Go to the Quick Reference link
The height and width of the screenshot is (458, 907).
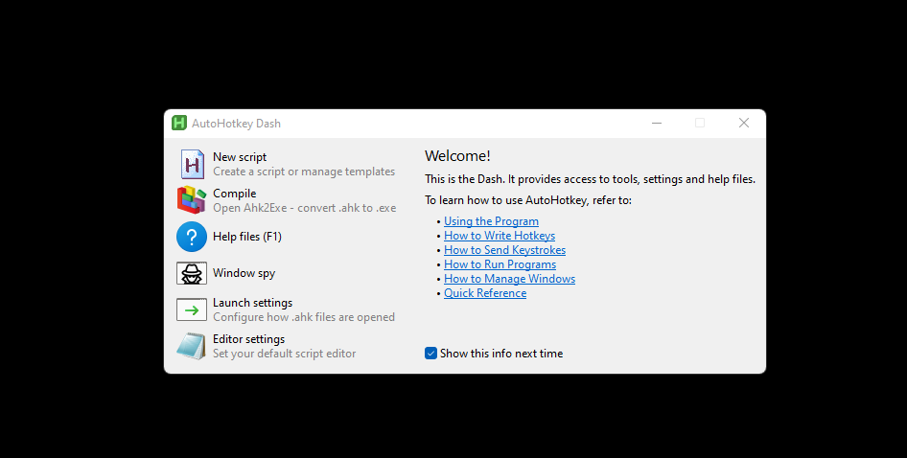tap(484, 293)
